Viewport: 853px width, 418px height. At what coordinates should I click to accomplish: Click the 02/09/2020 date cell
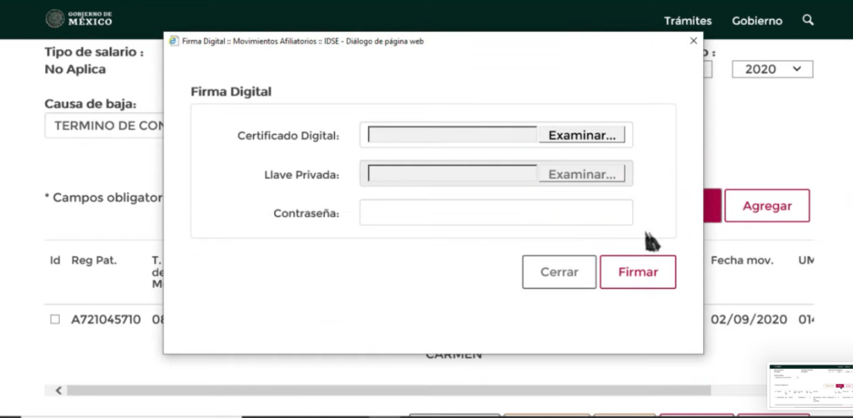749,320
